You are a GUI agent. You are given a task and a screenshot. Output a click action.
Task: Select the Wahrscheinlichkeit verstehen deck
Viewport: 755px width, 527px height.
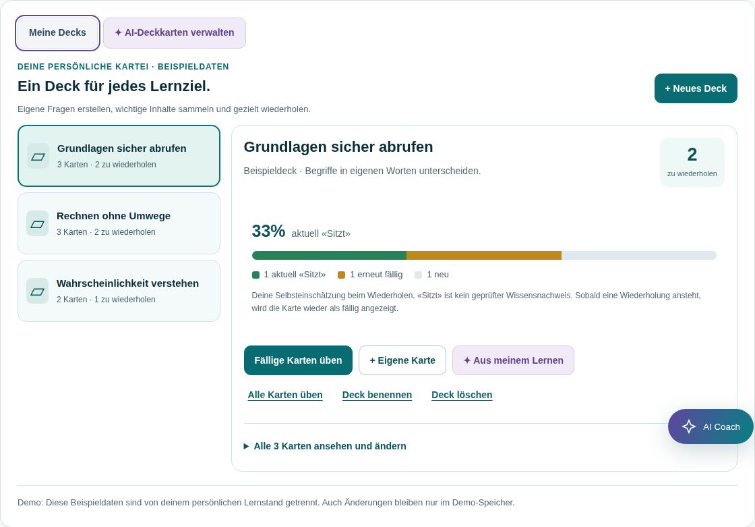pos(119,291)
